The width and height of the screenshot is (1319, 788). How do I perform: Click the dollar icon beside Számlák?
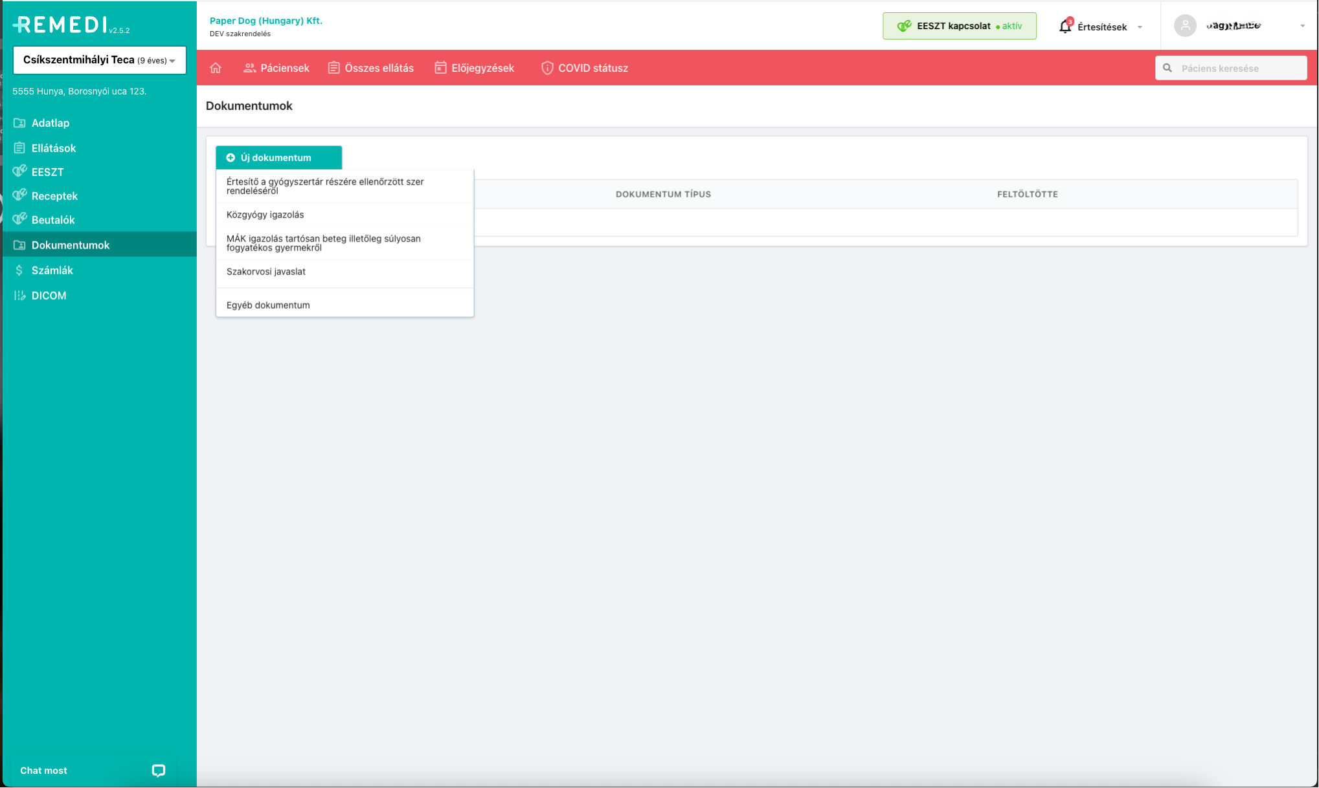coord(19,270)
